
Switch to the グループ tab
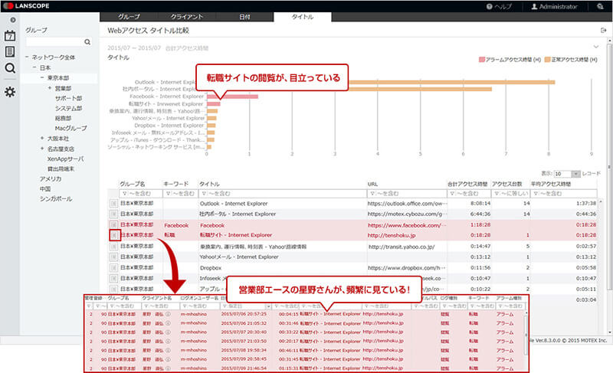pos(129,17)
